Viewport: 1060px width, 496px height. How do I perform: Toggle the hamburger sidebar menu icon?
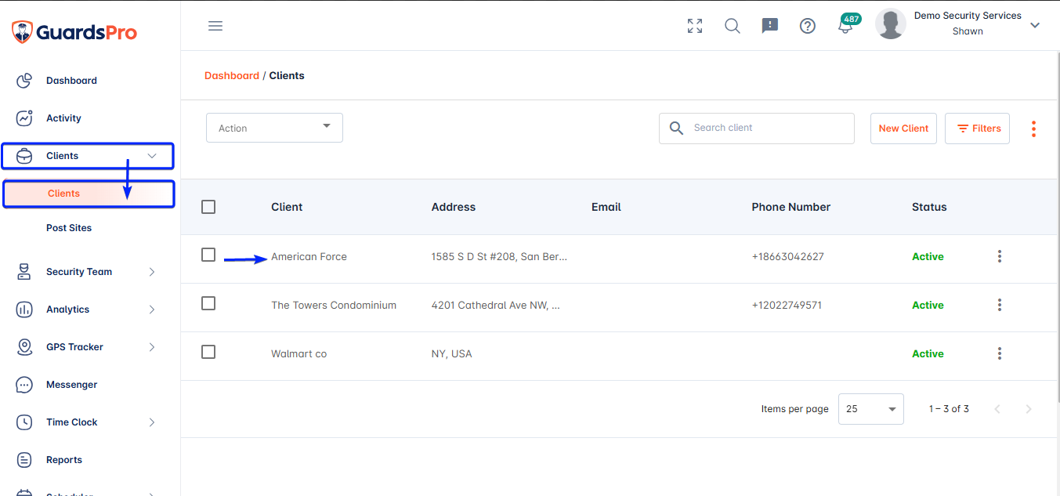[x=215, y=26]
